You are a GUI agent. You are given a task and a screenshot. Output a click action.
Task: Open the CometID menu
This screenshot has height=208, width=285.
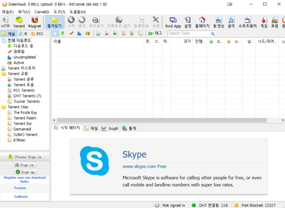[42, 12]
